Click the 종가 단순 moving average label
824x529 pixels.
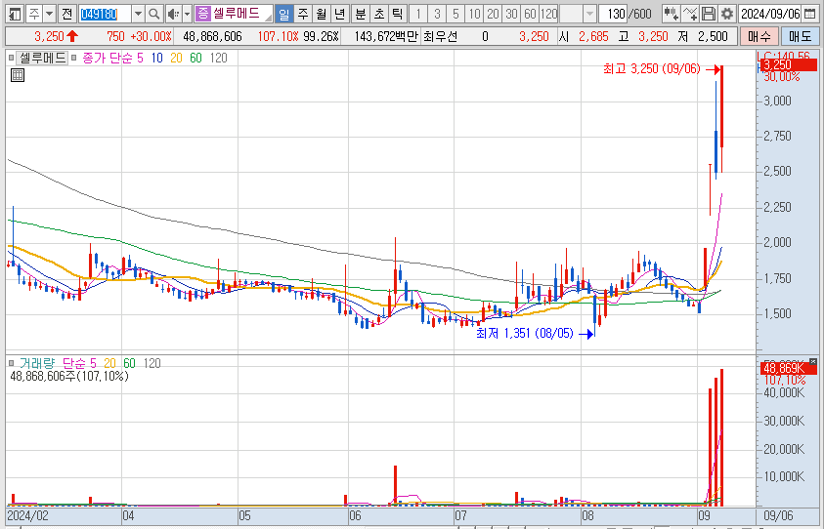point(108,58)
